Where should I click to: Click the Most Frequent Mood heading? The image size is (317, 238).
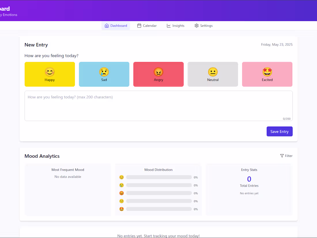[x=68, y=170]
